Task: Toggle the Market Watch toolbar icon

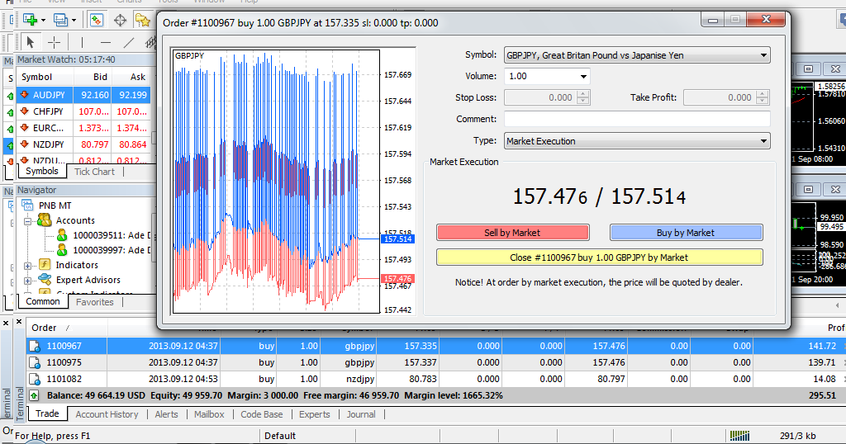Action: click(x=96, y=21)
